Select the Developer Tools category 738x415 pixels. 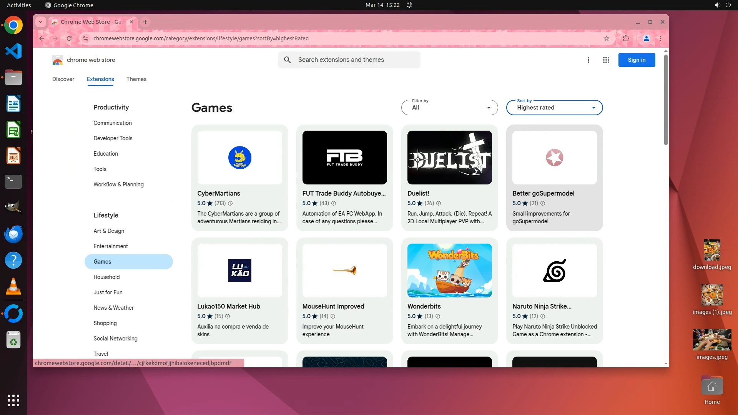[x=113, y=138]
